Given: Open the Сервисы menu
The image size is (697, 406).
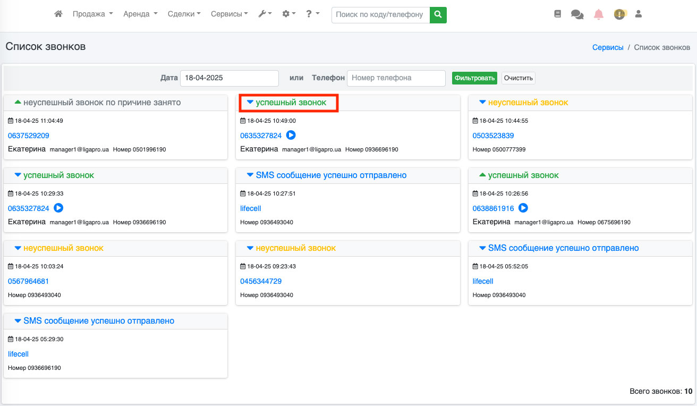Looking at the screenshot, I should 229,14.
